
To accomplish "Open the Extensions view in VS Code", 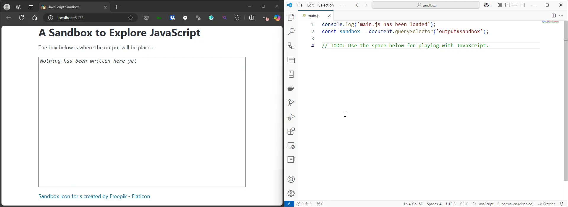I will tap(291, 131).
